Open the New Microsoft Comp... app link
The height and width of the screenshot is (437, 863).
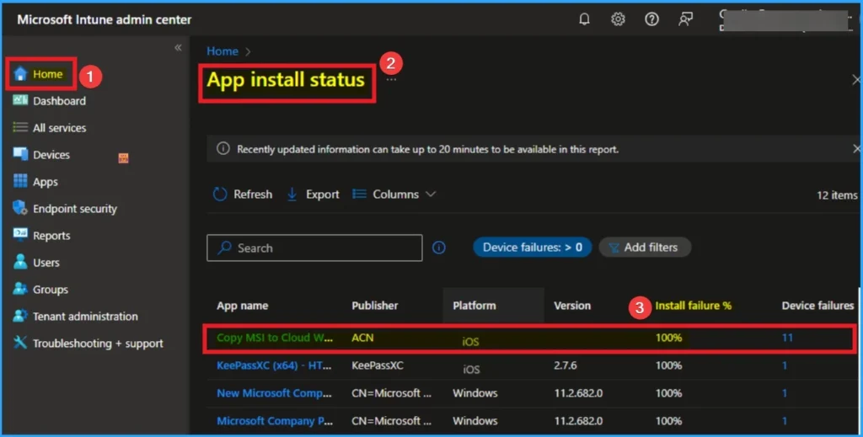tap(274, 393)
